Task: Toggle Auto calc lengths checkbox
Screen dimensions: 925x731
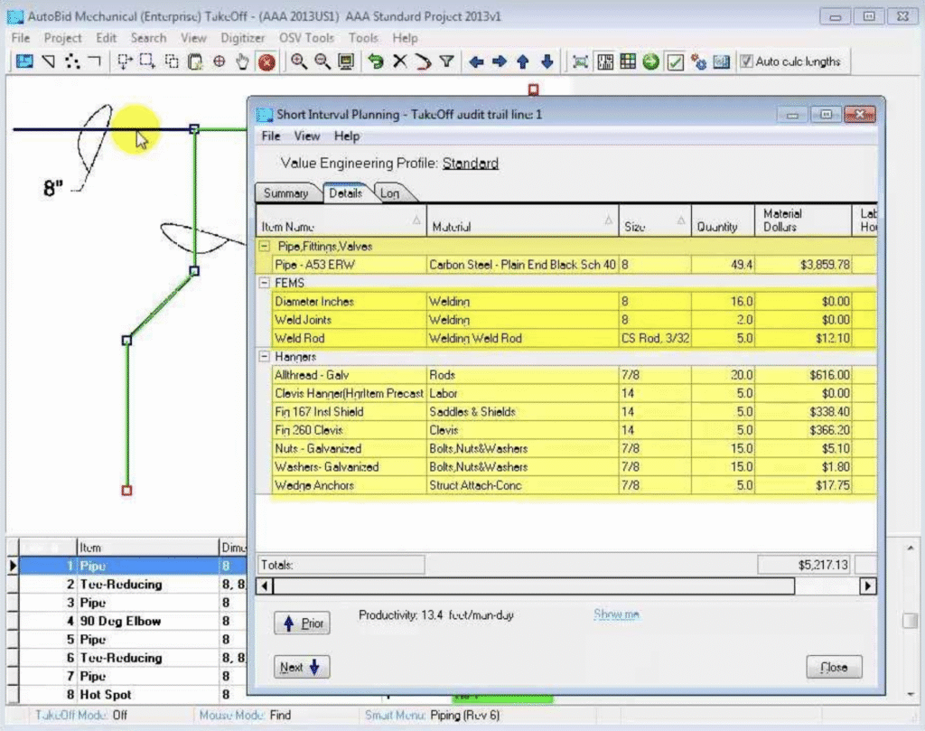Action: coord(747,61)
